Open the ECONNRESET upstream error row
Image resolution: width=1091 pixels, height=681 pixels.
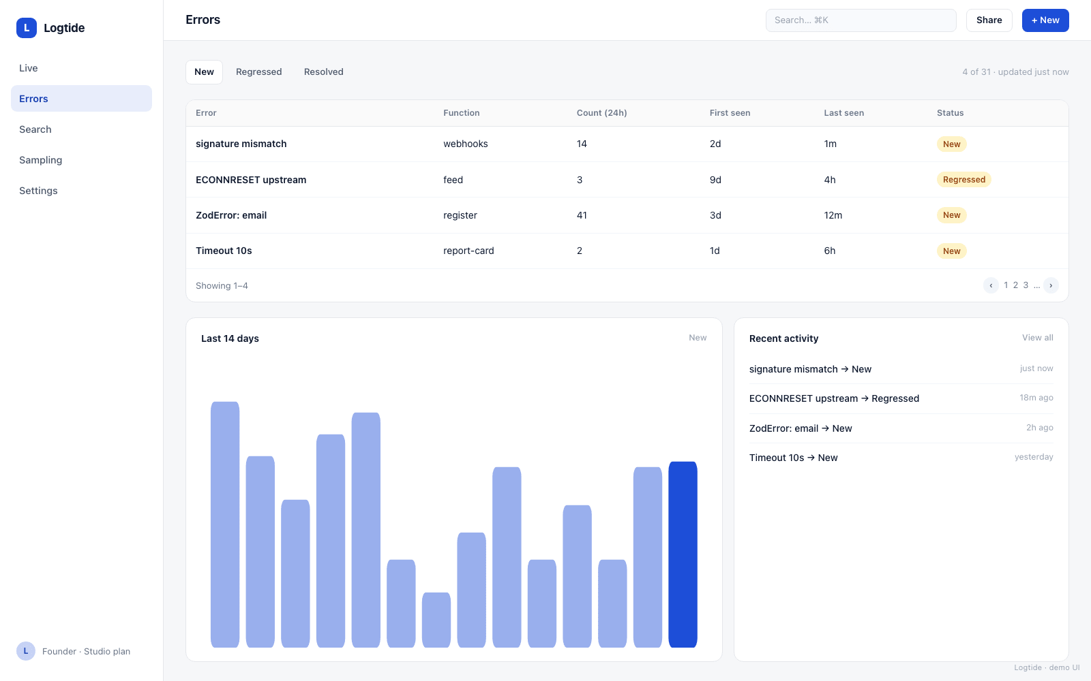tap(627, 180)
